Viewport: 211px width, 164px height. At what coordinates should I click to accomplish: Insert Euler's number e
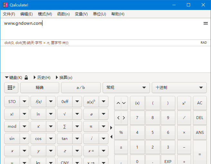point(91,114)
